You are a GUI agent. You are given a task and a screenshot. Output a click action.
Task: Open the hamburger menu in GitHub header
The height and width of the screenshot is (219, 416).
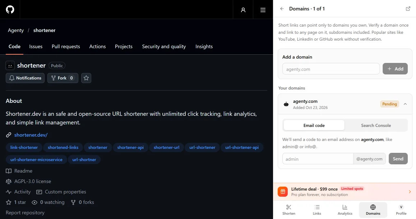[x=263, y=10]
